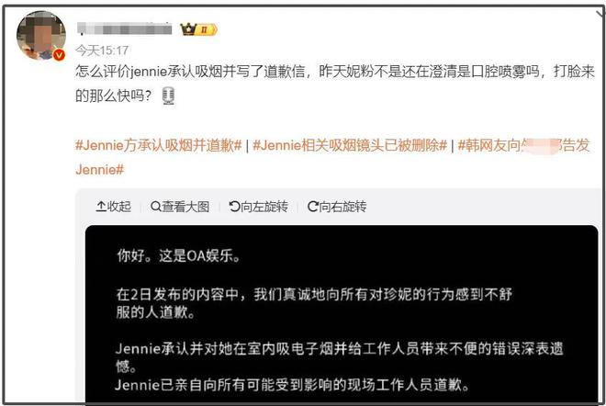The height and width of the screenshot is (406, 606).
Task: Open the hashtag starting with #韩网友向
Action: coord(523,145)
